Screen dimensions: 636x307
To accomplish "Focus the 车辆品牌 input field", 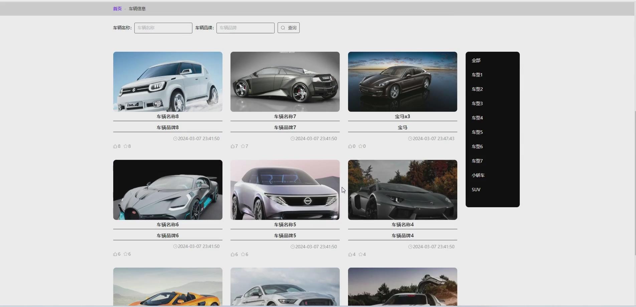I will (246, 28).
